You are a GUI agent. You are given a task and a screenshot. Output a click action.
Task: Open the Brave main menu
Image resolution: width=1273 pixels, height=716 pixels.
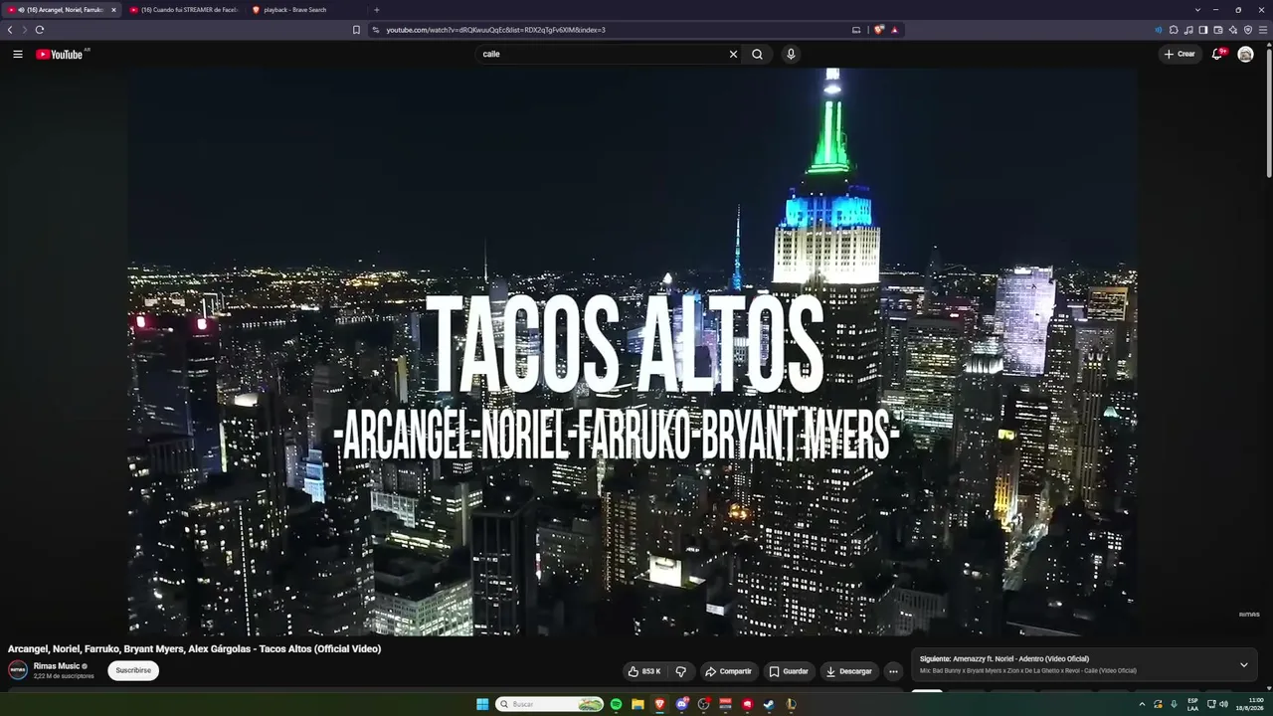click(1263, 30)
